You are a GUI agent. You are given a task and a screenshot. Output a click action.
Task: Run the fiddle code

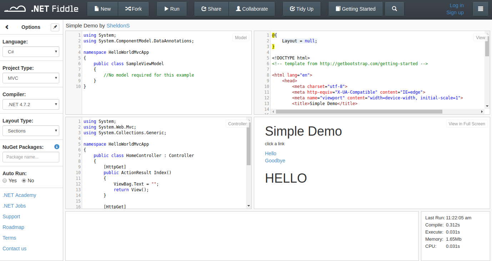coord(172,9)
